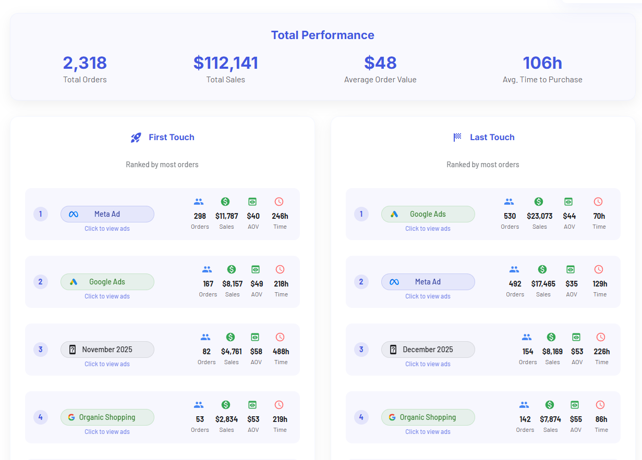This screenshot has height=460, width=642.
Task: Click the AOV eye icon for First Touch Google Ads
Action: click(256, 269)
